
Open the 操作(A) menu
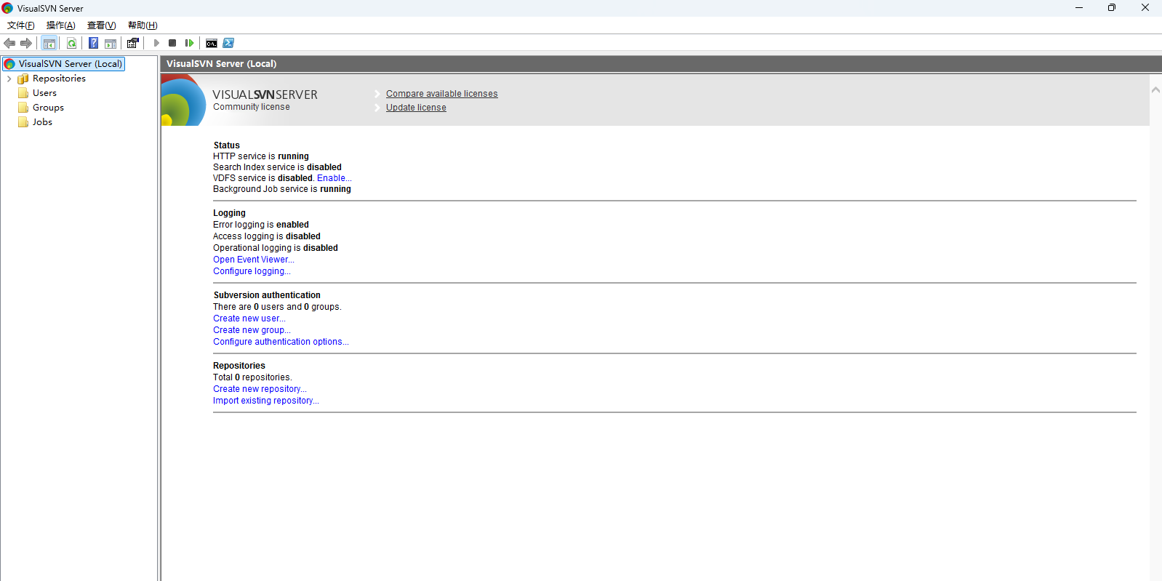click(61, 25)
